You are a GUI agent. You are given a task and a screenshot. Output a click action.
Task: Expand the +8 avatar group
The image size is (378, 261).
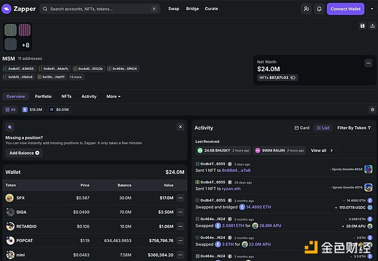pyautogui.click(x=26, y=45)
